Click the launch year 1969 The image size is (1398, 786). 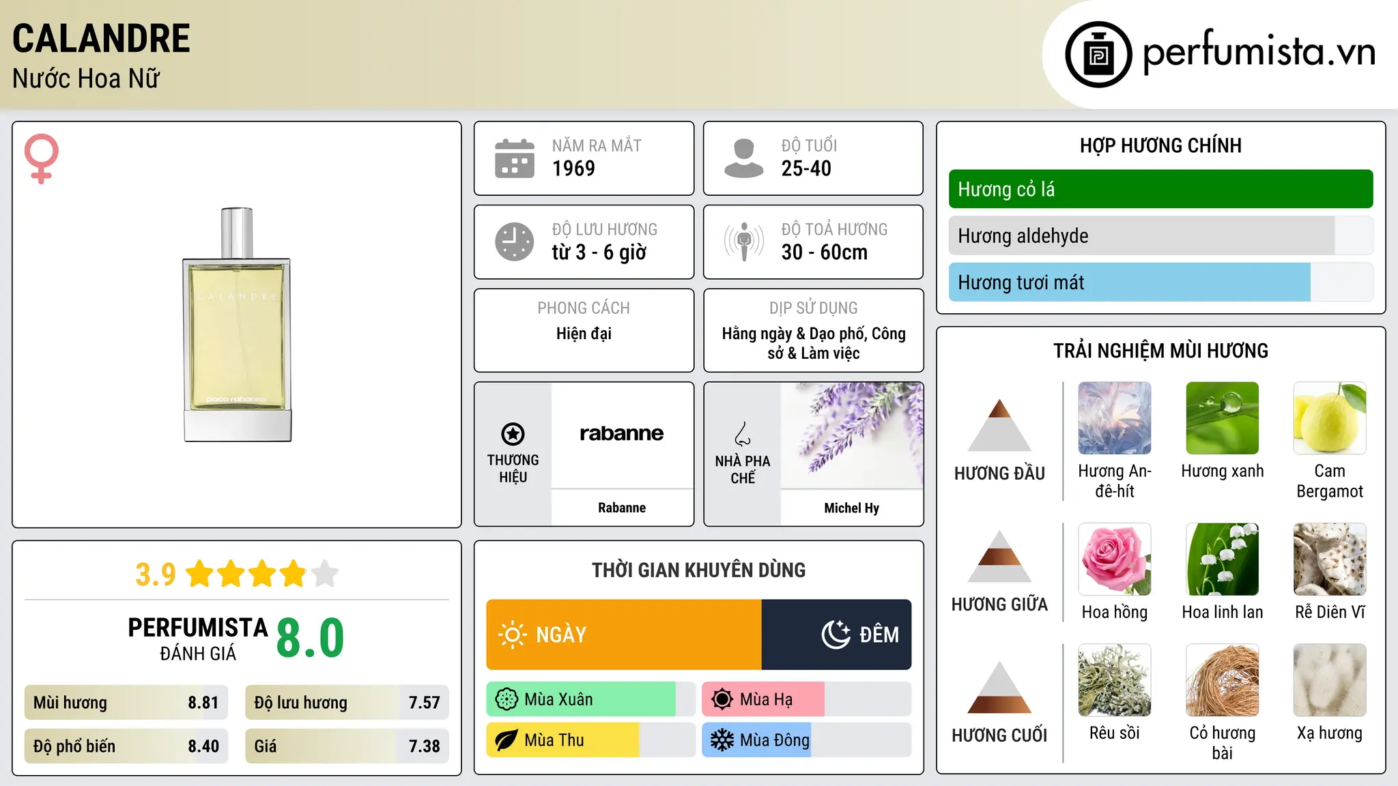(573, 169)
